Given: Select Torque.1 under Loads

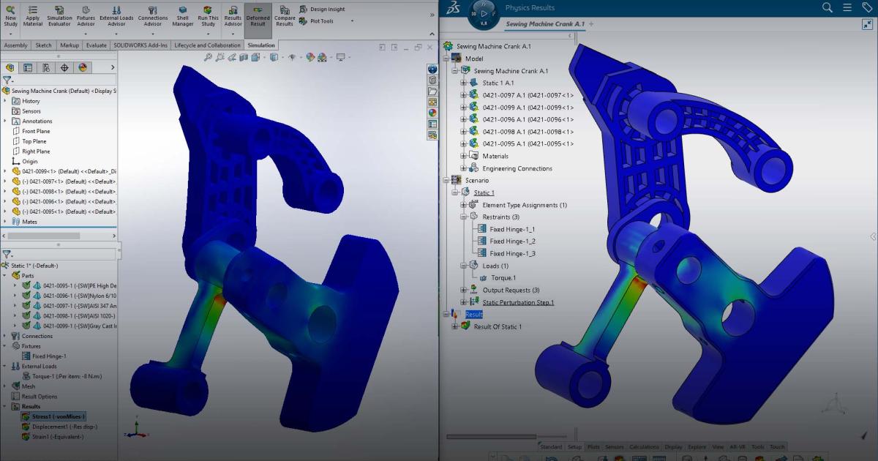Looking at the screenshot, I should (x=502, y=277).
